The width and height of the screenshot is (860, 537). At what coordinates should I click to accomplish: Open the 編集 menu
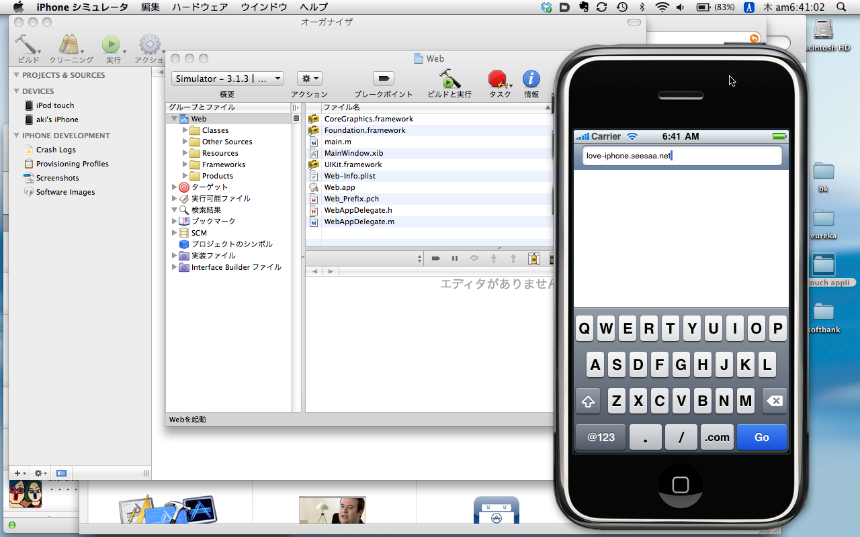point(150,7)
